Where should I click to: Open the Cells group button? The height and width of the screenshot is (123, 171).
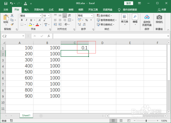point(124,19)
